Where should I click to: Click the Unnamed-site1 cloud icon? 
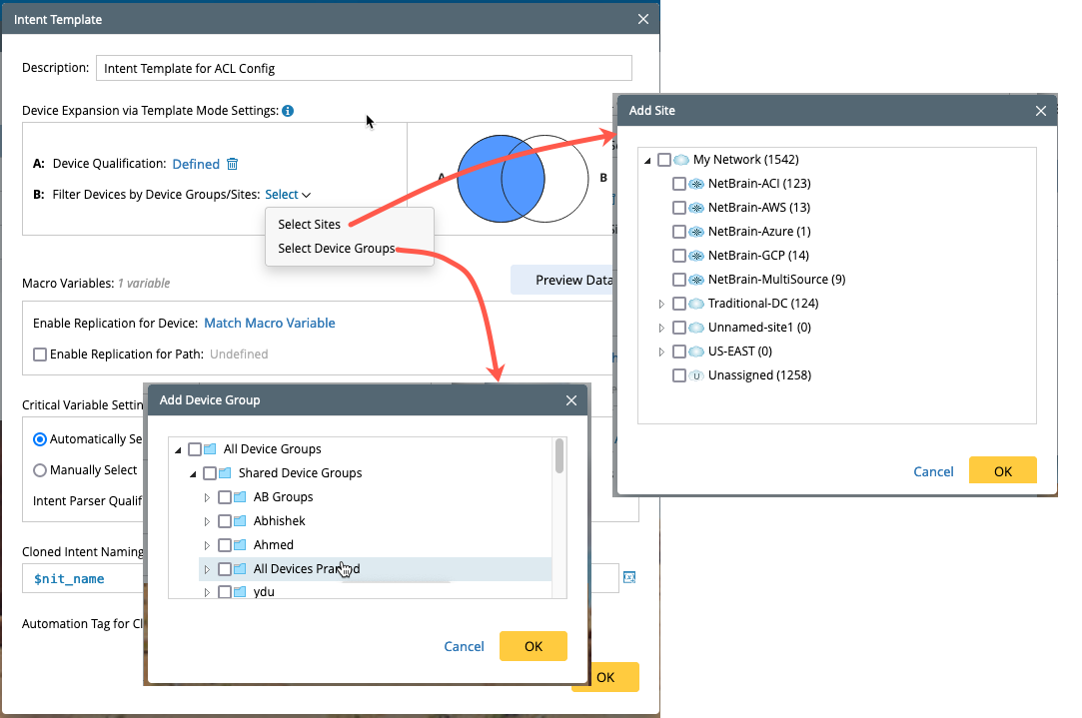(696, 328)
